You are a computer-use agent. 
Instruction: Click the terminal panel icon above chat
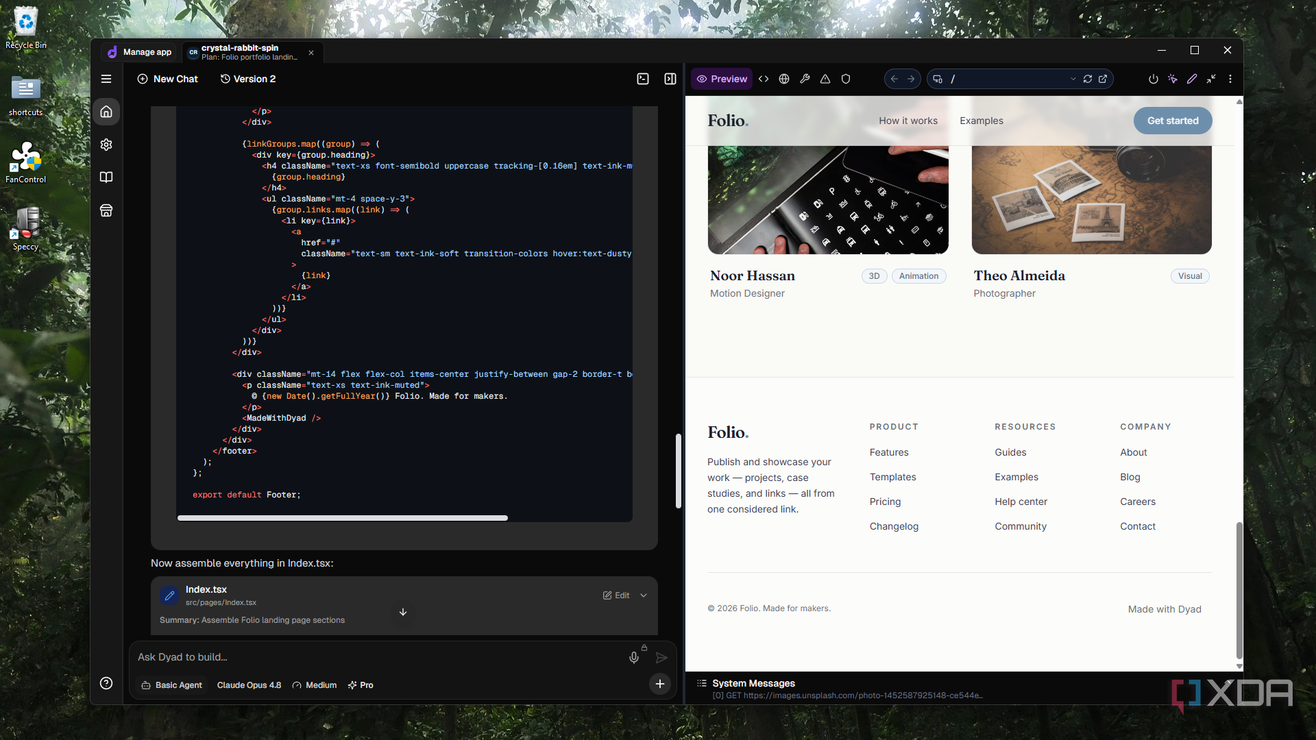(x=643, y=79)
